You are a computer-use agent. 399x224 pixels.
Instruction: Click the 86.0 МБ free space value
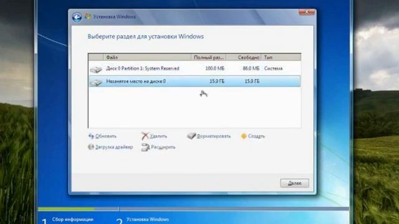(251, 68)
